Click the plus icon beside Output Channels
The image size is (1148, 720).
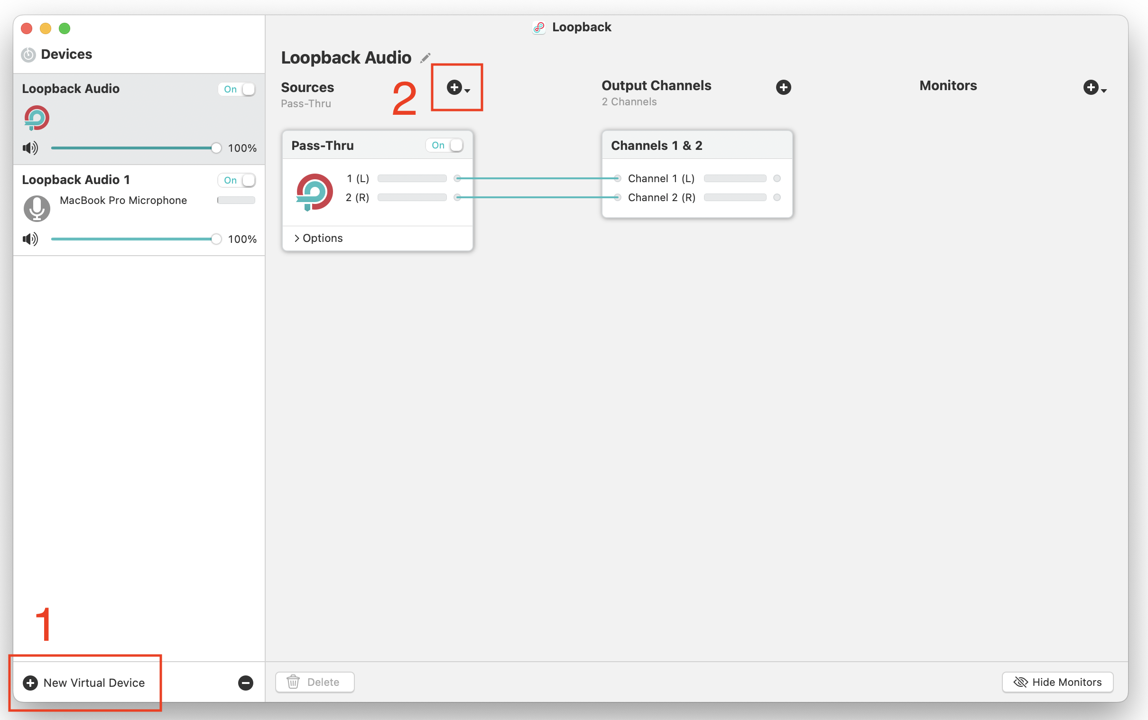[x=783, y=87]
